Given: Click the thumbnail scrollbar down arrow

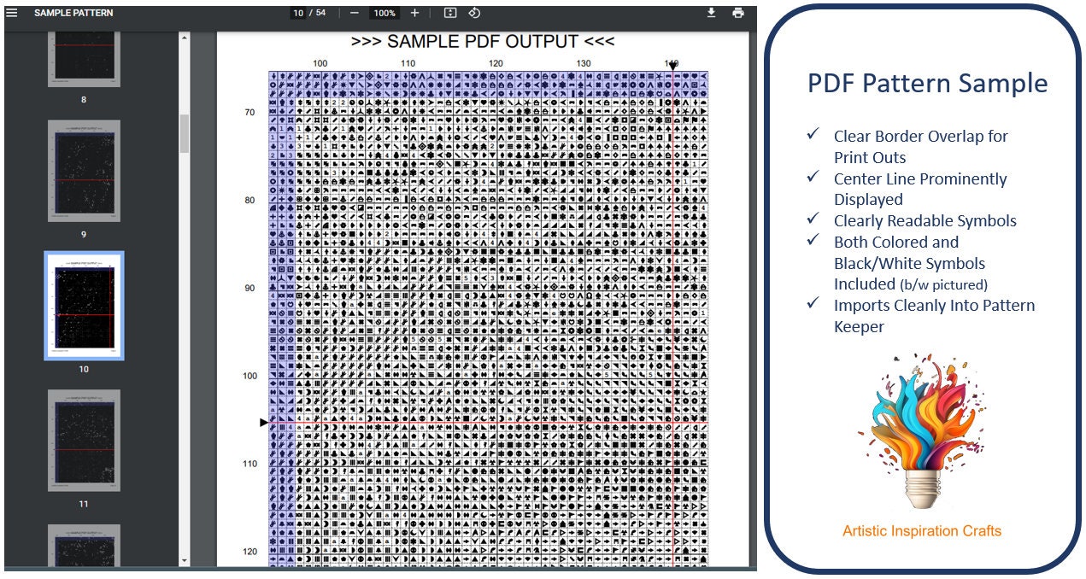Looking at the screenshot, I should [184, 561].
